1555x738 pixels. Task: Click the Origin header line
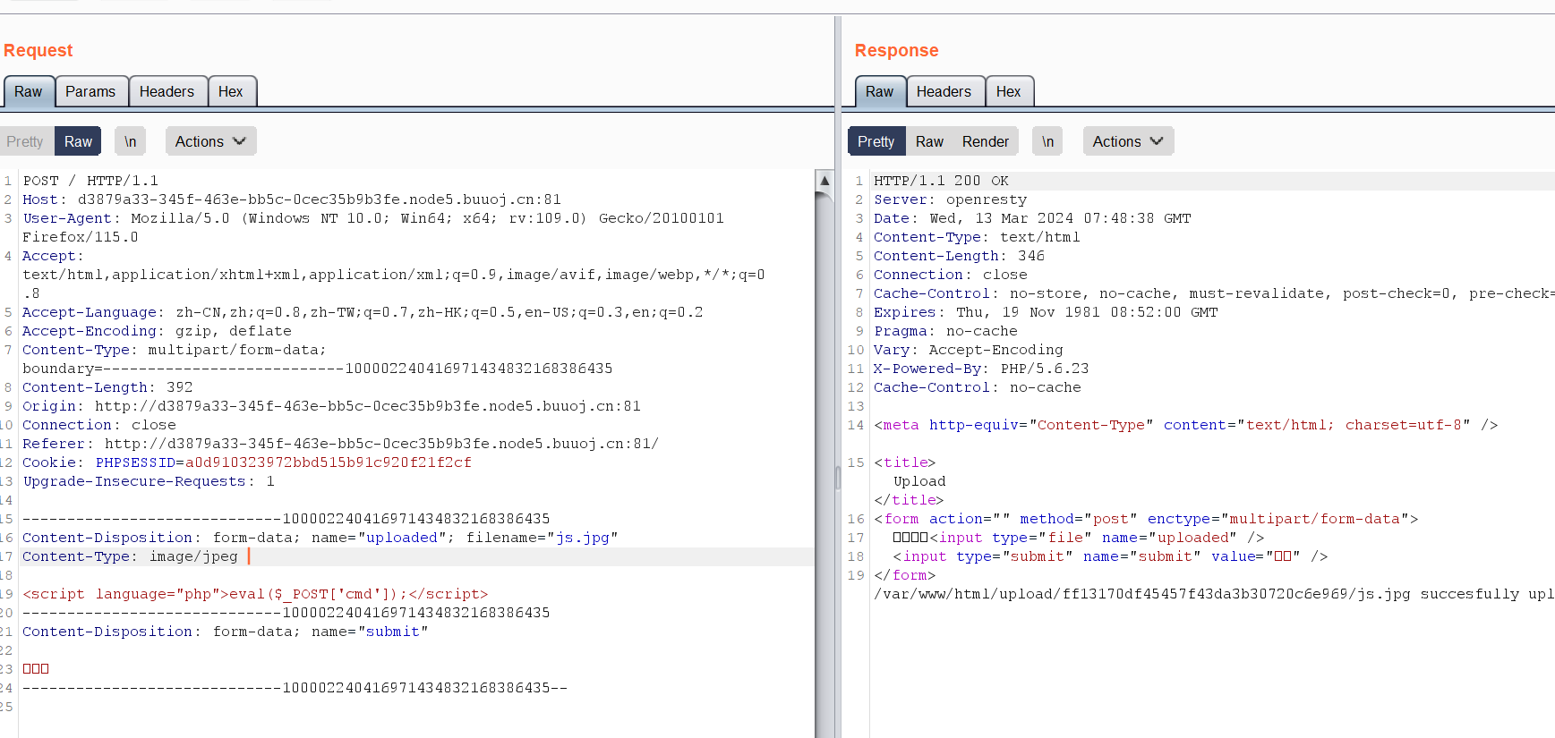331,406
